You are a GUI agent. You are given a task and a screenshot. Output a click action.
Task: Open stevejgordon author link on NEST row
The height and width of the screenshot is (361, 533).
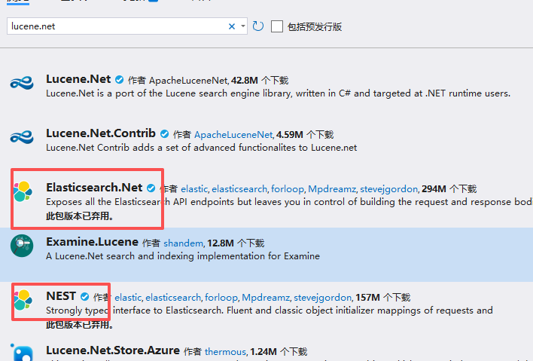click(x=323, y=298)
